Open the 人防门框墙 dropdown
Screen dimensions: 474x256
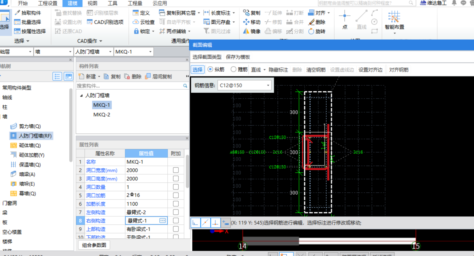tap(110, 52)
